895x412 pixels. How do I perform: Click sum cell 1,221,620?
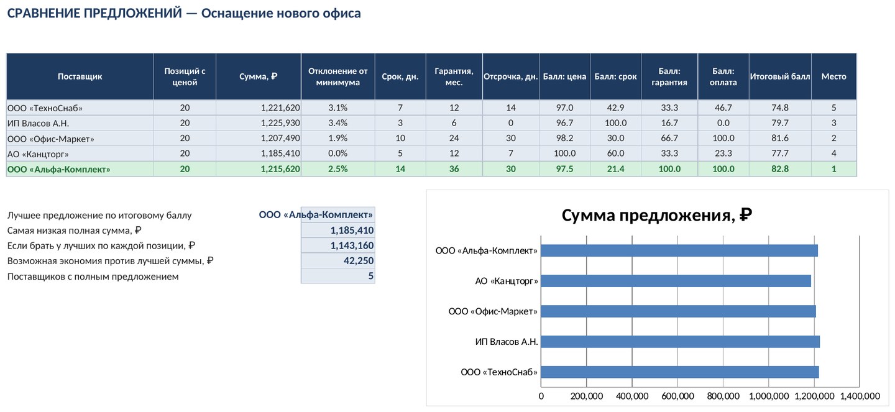click(x=259, y=108)
